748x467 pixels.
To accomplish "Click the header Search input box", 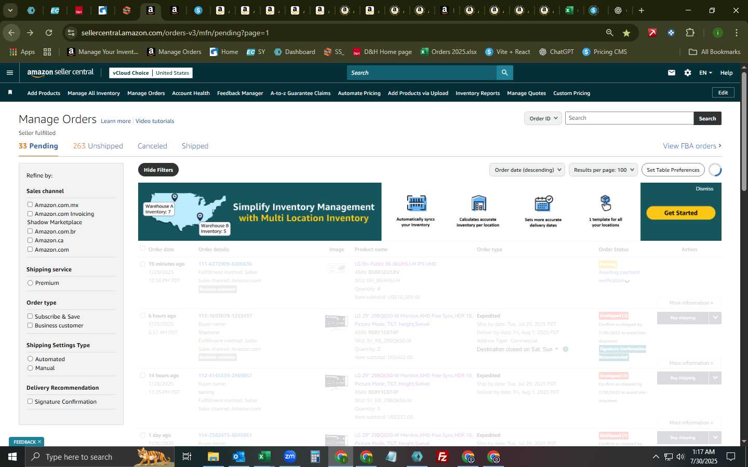I will (x=422, y=73).
